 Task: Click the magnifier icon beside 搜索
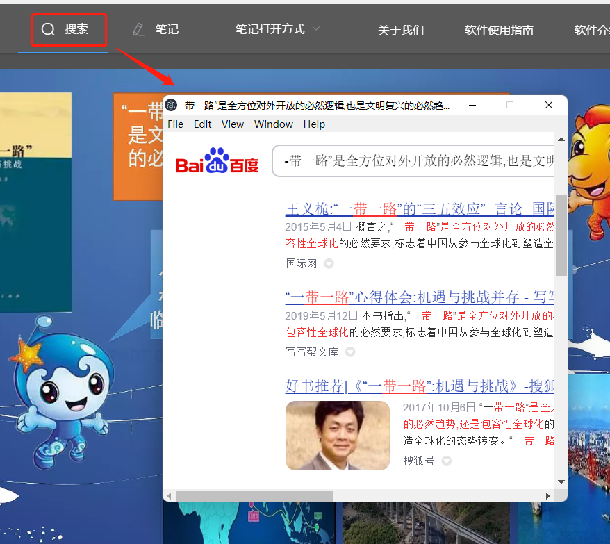pyautogui.click(x=48, y=29)
